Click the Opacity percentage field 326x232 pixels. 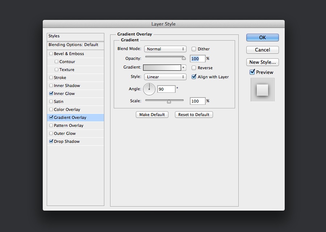[197, 59]
